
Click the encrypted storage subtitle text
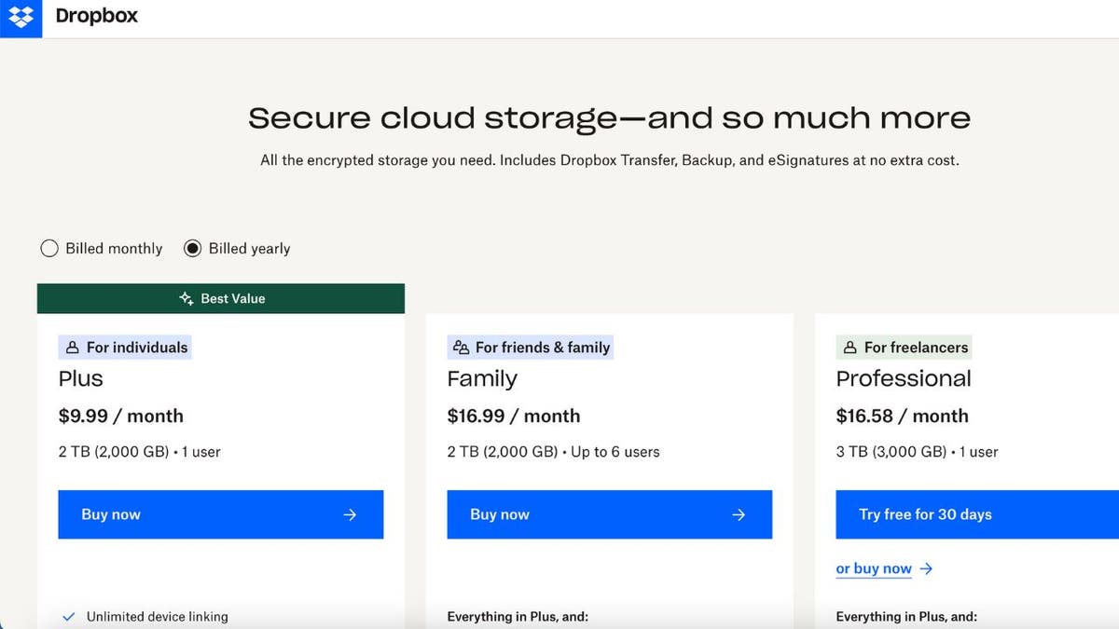click(x=609, y=160)
